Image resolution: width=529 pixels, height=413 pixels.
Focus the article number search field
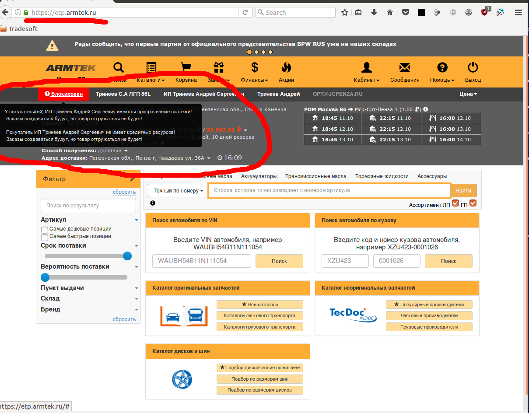pos(329,191)
